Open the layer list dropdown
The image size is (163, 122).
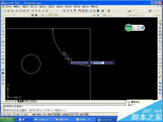[91, 15]
